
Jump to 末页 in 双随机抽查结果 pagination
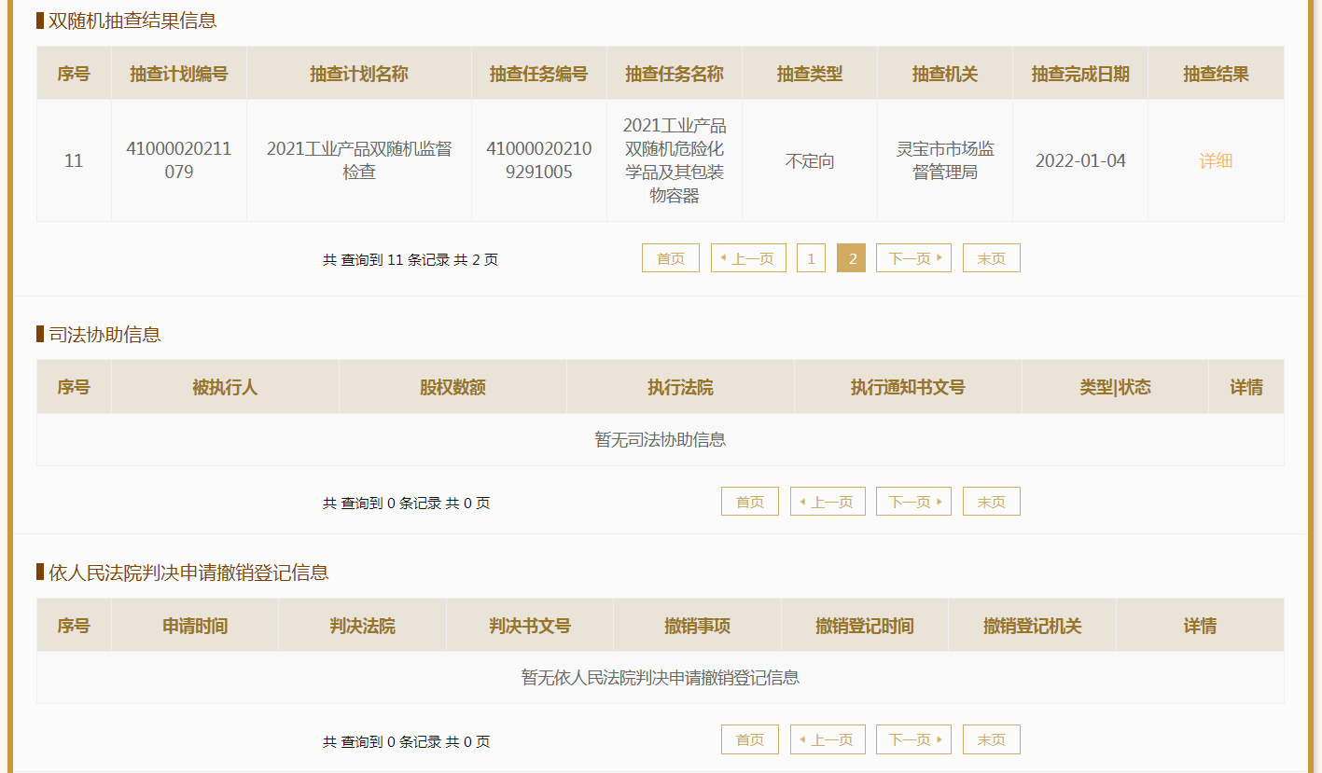(991, 258)
